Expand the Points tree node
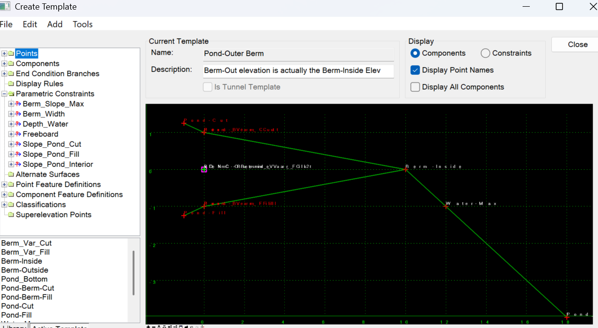 (x=4, y=54)
